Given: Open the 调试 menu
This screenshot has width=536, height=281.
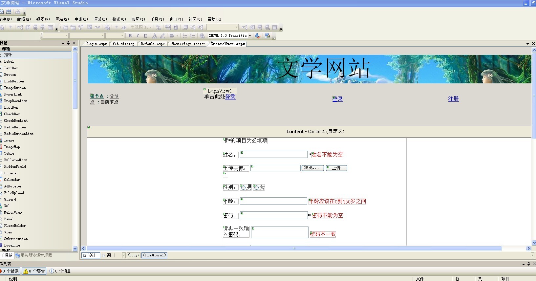Looking at the screenshot, I should [100, 19].
